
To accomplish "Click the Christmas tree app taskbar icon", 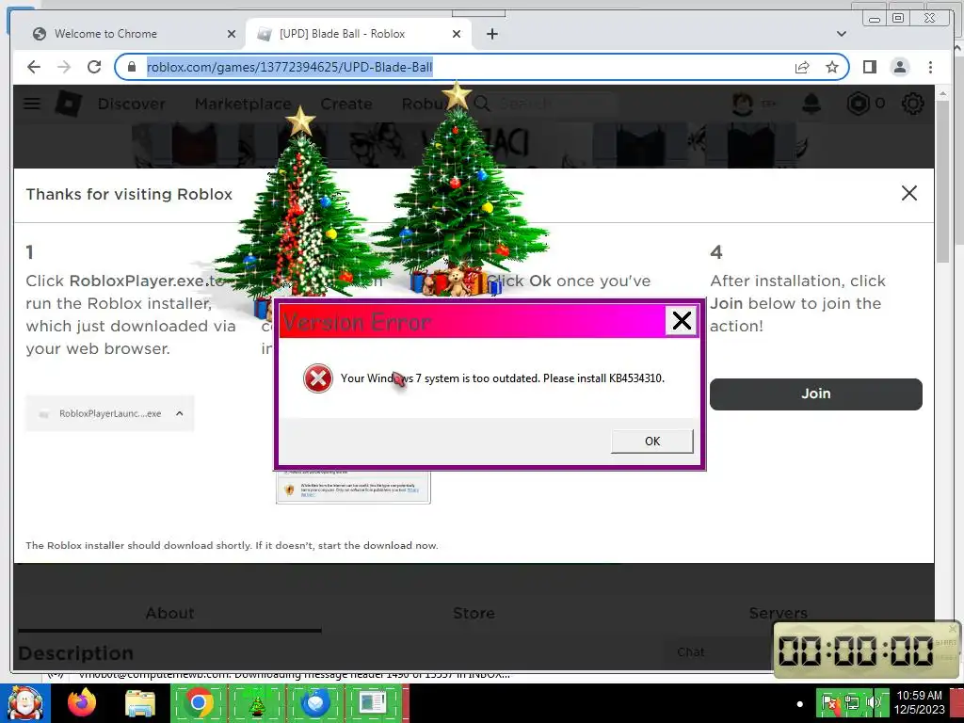I will click(x=257, y=702).
